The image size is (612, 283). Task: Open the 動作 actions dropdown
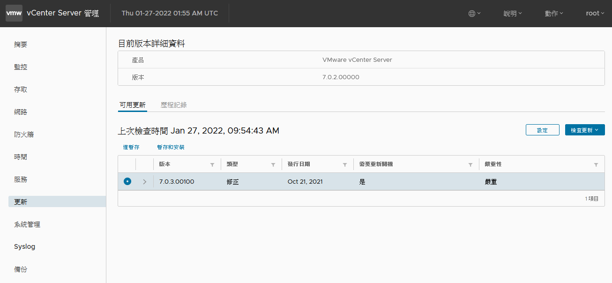(554, 13)
